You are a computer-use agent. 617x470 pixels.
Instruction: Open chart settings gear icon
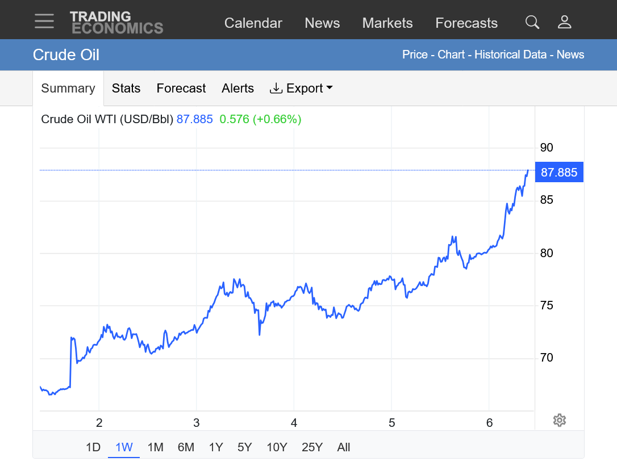click(x=560, y=420)
